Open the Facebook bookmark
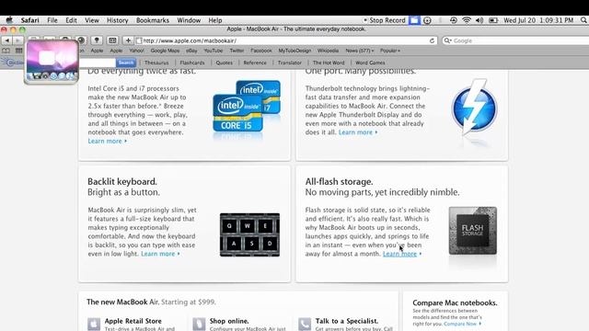The image size is (589, 331). 261,51
